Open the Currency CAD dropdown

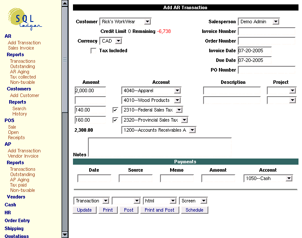tap(111, 41)
